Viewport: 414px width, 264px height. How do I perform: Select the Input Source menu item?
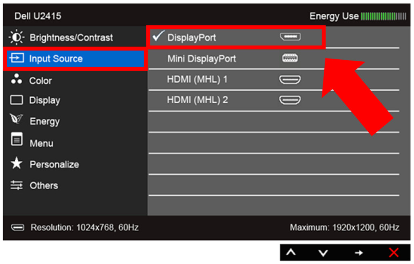click(x=75, y=59)
